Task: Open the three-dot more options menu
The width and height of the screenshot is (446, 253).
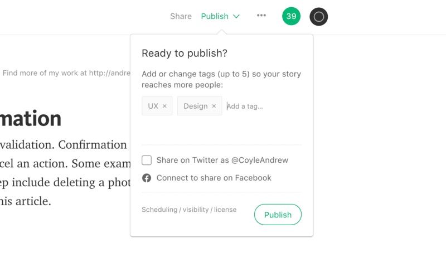Action: pyautogui.click(x=261, y=16)
